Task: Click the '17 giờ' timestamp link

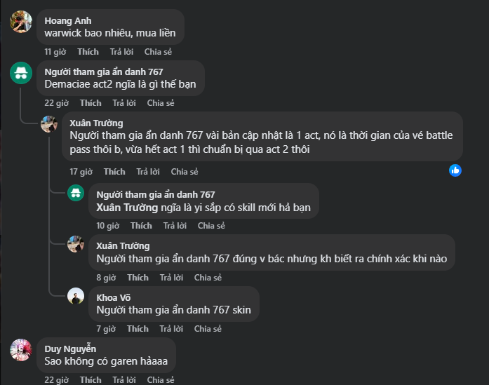Action: coord(81,172)
